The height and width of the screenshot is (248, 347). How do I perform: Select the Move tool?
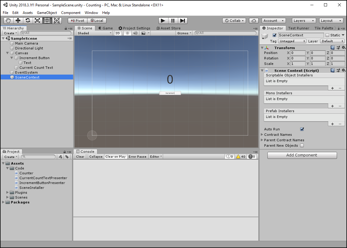pos(18,20)
